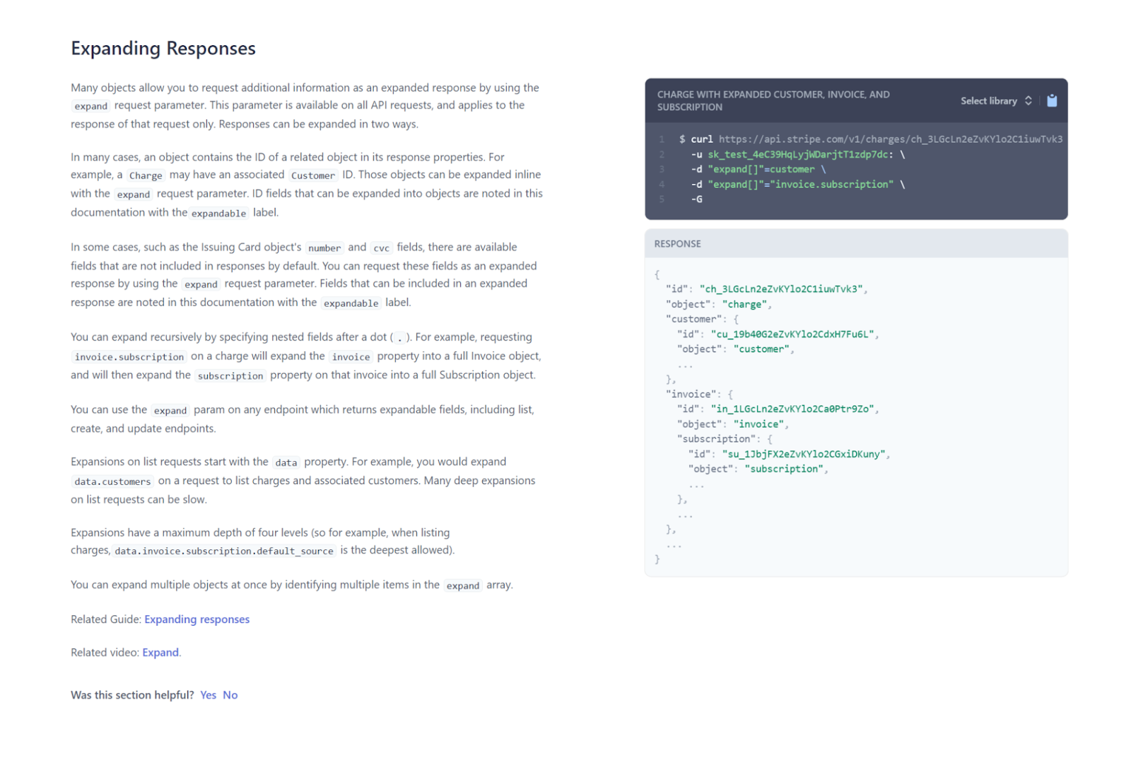Image resolution: width=1131 pixels, height=765 pixels.
Task: Select the invoice.subscription code token
Action: click(x=128, y=356)
